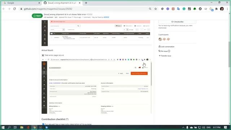Image resolution: width=231 pixels, height=130 pixels.
Task: Switch to Chrome on the taskbar
Action: pos(34,127)
